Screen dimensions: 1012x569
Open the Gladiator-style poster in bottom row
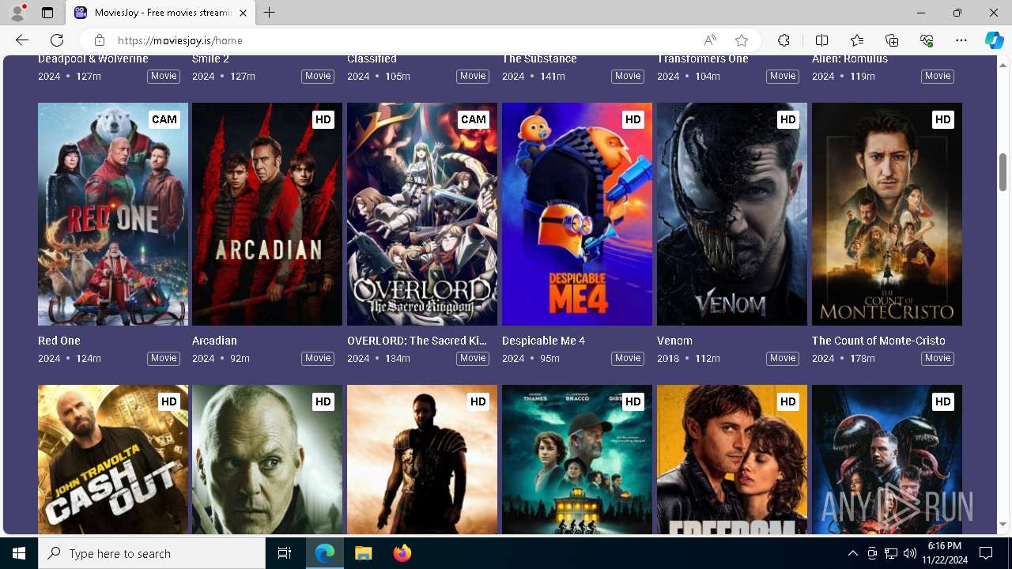pos(422,459)
